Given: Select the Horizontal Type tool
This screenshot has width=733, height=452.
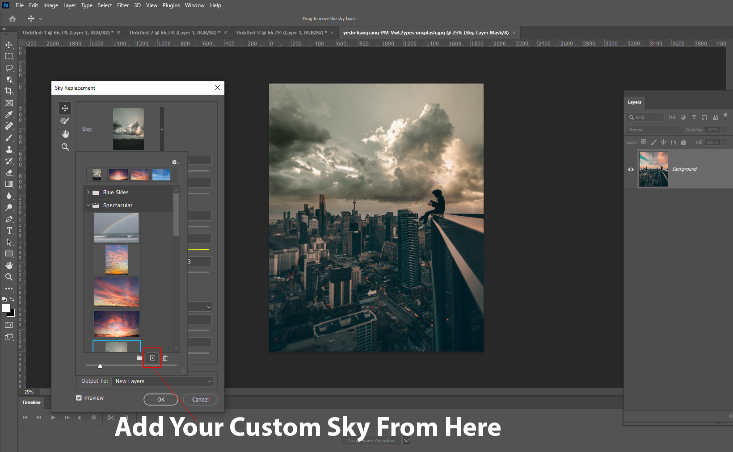Looking at the screenshot, I should pyautogui.click(x=8, y=230).
